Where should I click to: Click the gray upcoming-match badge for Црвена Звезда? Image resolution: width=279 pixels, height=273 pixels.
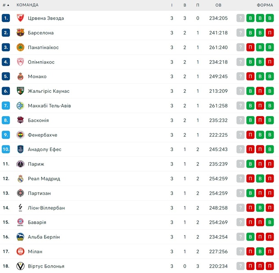point(240,18)
